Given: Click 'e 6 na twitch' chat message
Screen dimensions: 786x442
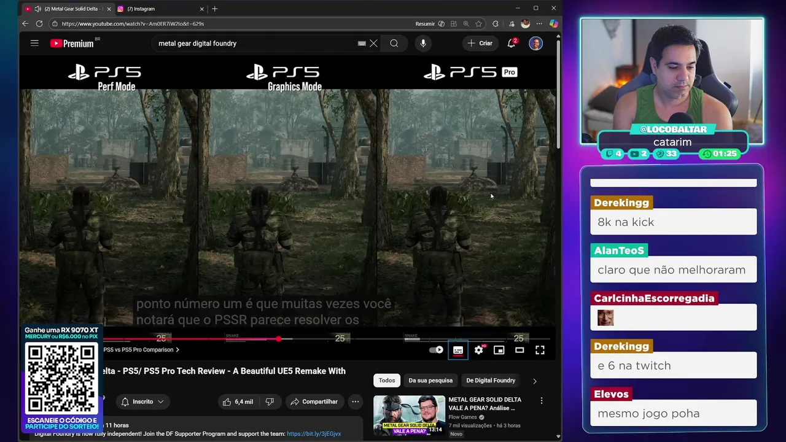Looking at the screenshot, I should [x=673, y=365].
